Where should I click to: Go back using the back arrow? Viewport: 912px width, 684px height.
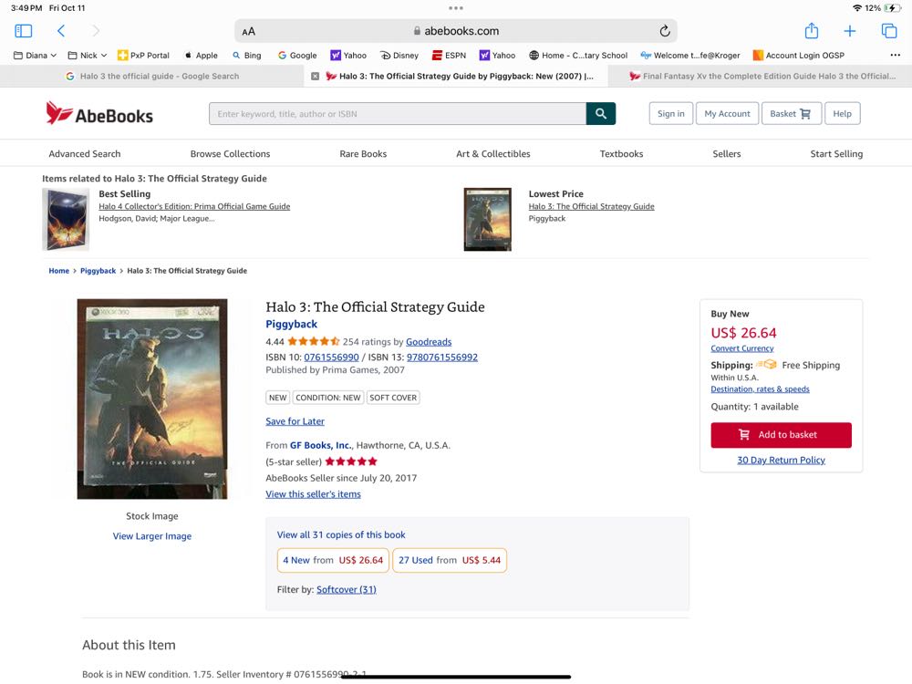[x=61, y=31]
